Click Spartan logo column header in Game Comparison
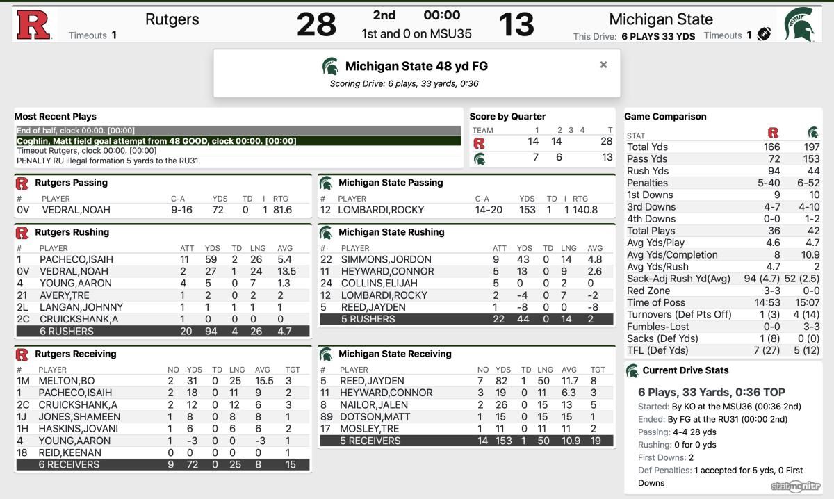The image size is (834, 499). 812,132
